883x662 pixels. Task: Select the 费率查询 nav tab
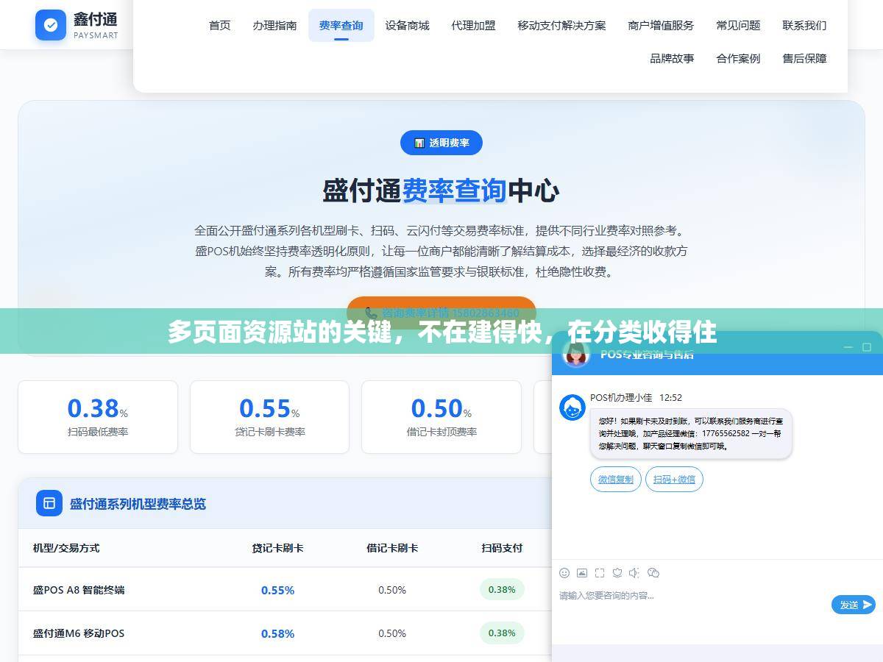[x=341, y=26]
